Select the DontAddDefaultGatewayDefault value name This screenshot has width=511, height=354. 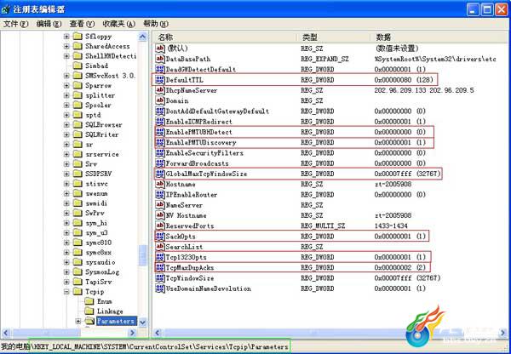click(217, 111)
